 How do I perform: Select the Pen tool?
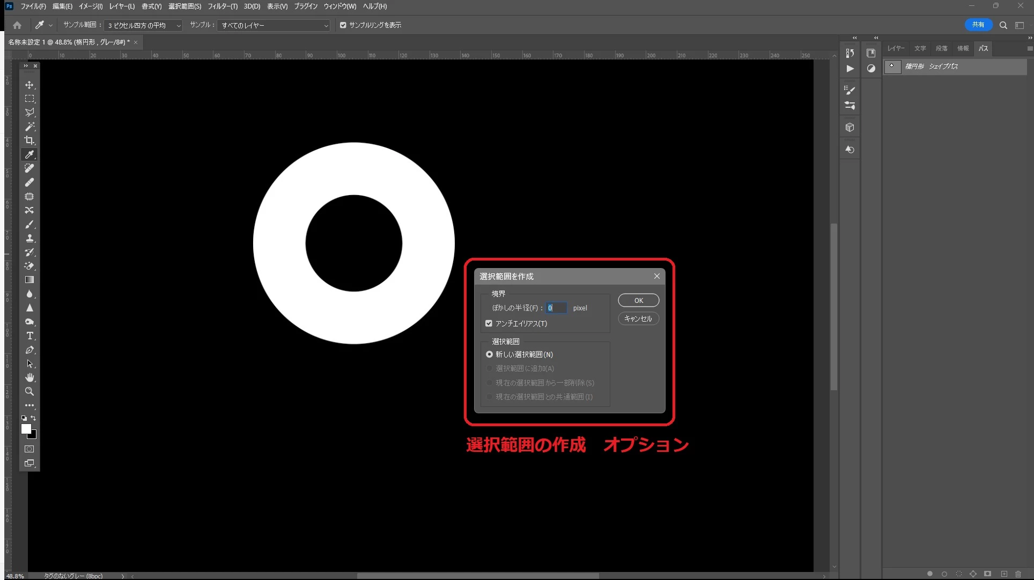[x=29, y=350]
